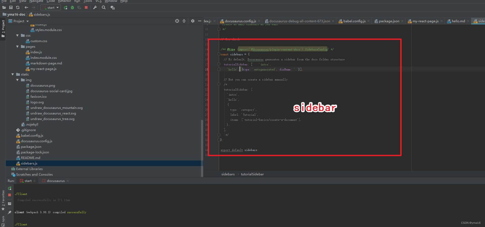Click sidebars.js breadcrumb in navigation bar
Viewport: 485px width, 227px height.
point(40,14)
